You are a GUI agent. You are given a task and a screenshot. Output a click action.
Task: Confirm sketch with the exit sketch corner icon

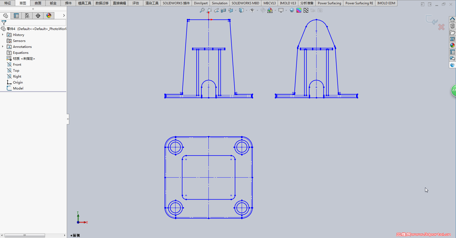click(432, 20)
